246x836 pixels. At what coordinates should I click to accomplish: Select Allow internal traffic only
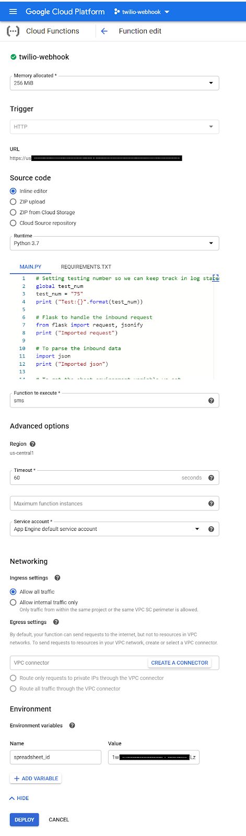click(13, 602)
